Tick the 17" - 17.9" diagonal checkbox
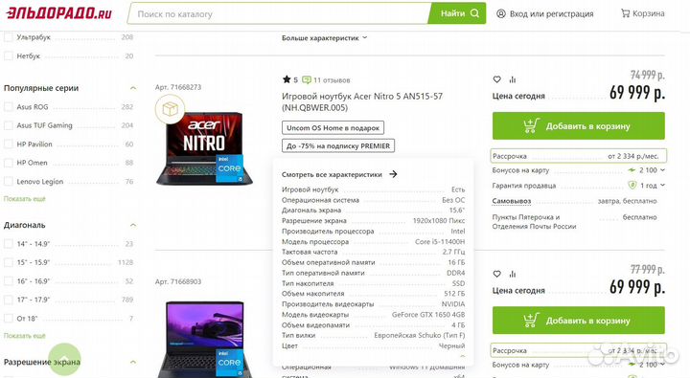690x378 pixels. [x=8, y=300]
